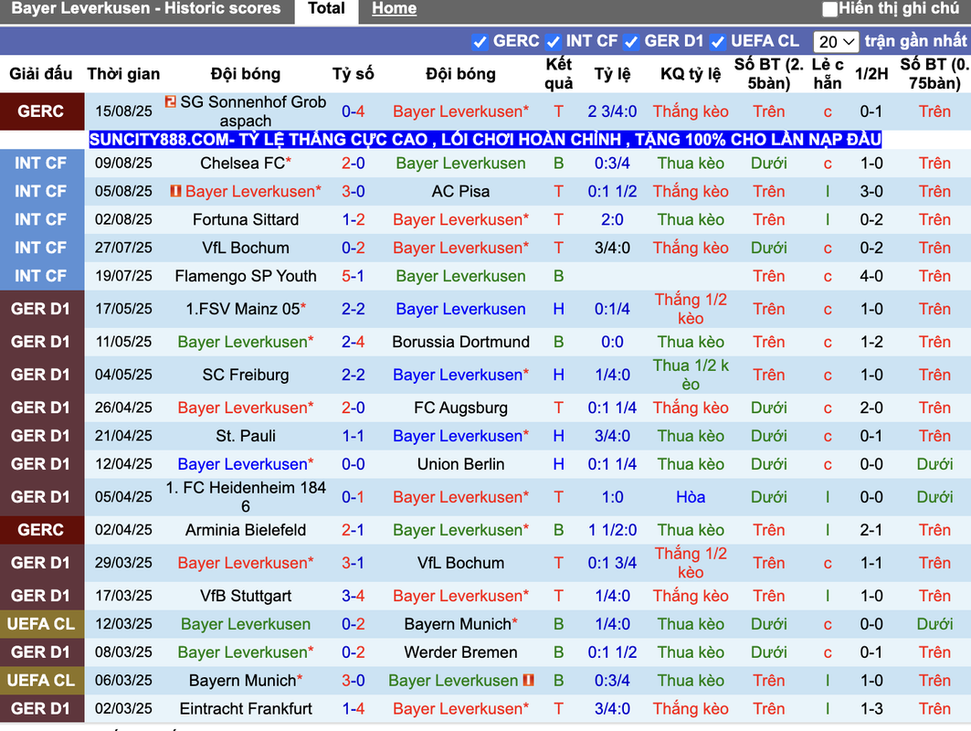971x731 pixels.
Task: Click the Kết quả column header
Action: pos(558,74)
